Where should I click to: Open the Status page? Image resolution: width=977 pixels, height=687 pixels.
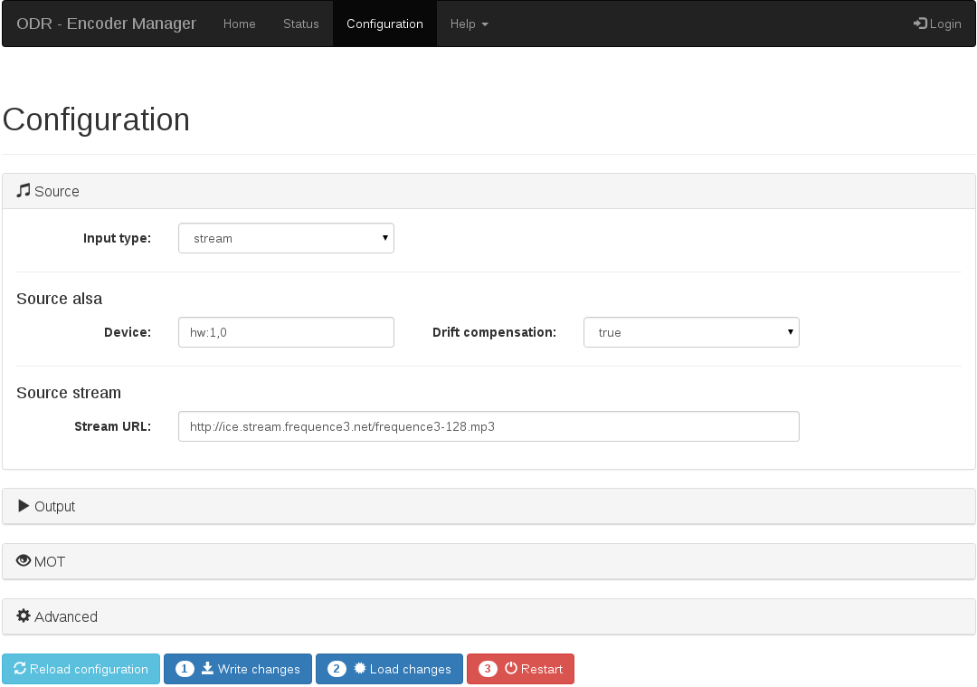coord(301,24)
